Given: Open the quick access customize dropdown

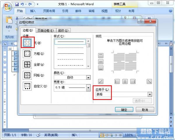Looking at the screenshot, I should [38, 4].
